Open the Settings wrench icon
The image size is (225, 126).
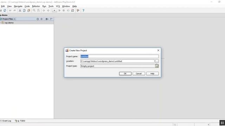click(x=78, y=10)
